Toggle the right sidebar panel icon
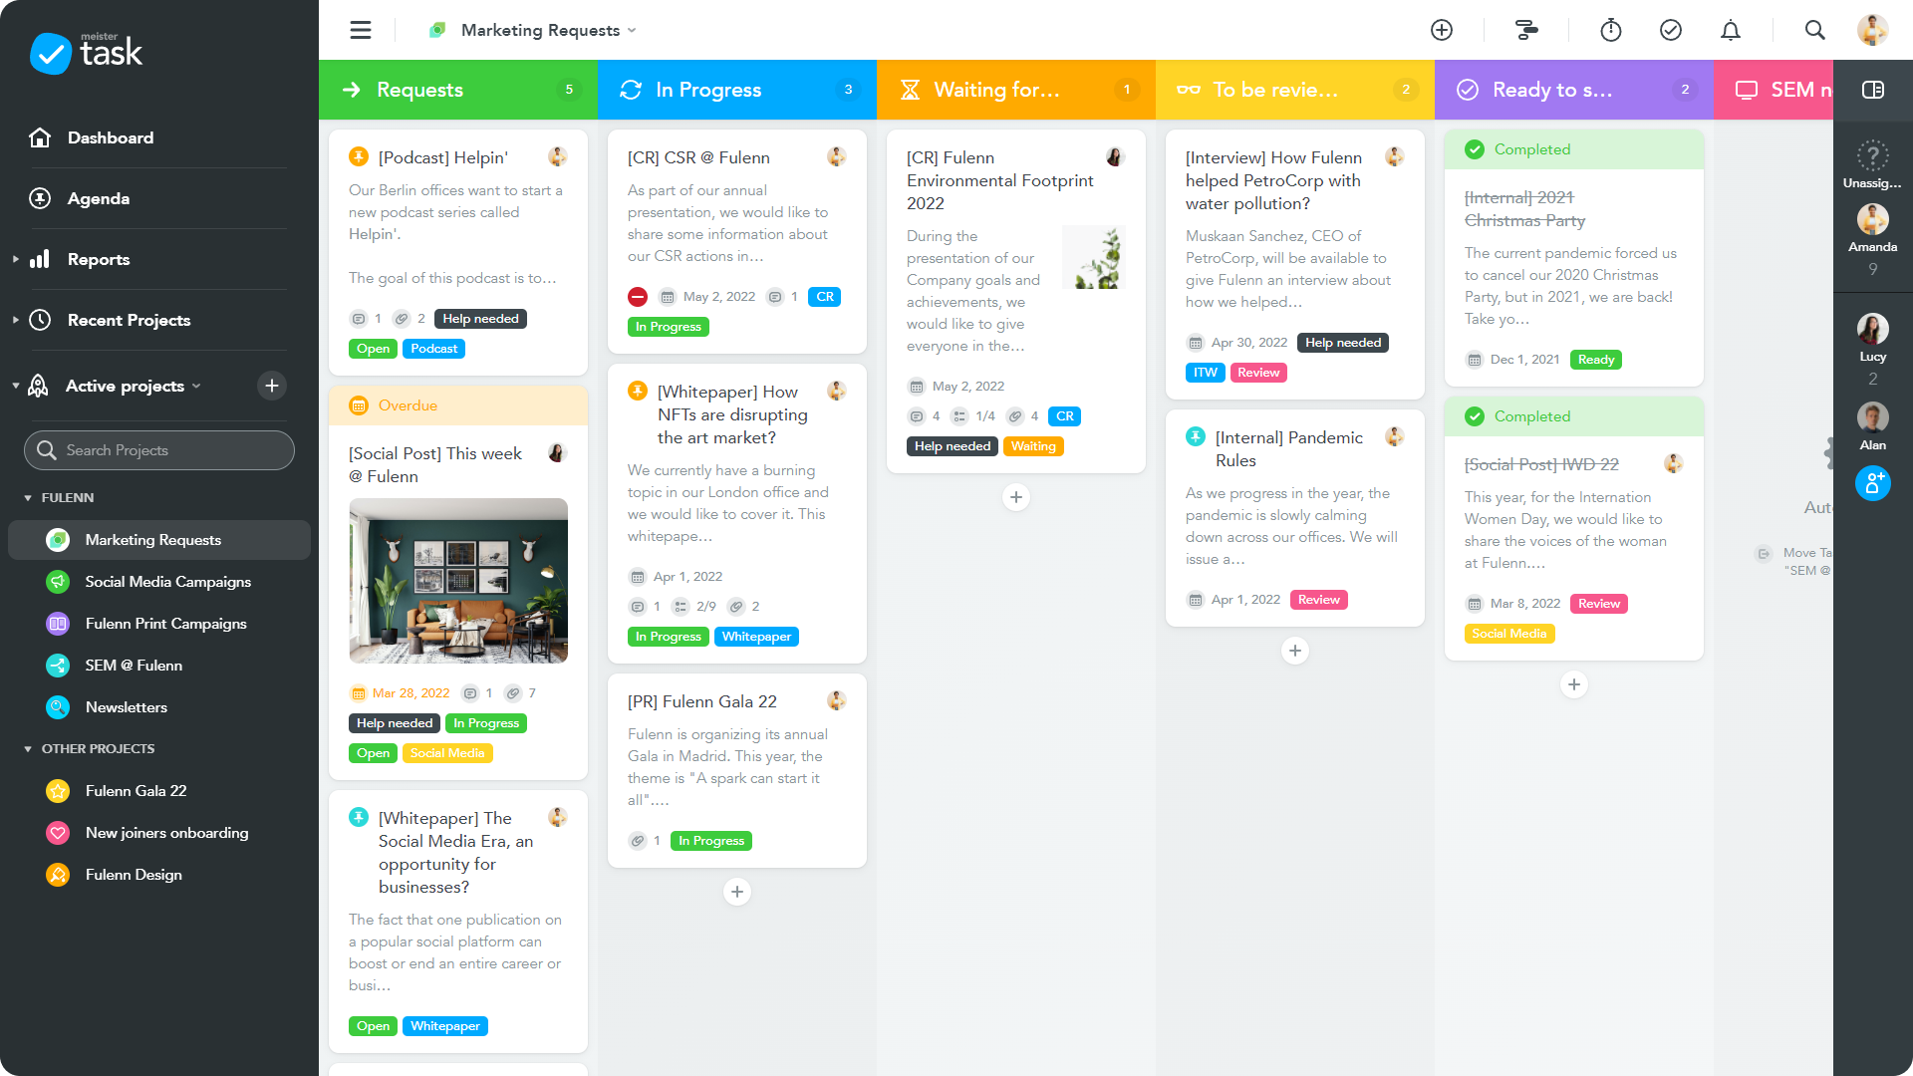Image resolution: width=1913 pixels, height=1076 pixels. pos(1874,90)
